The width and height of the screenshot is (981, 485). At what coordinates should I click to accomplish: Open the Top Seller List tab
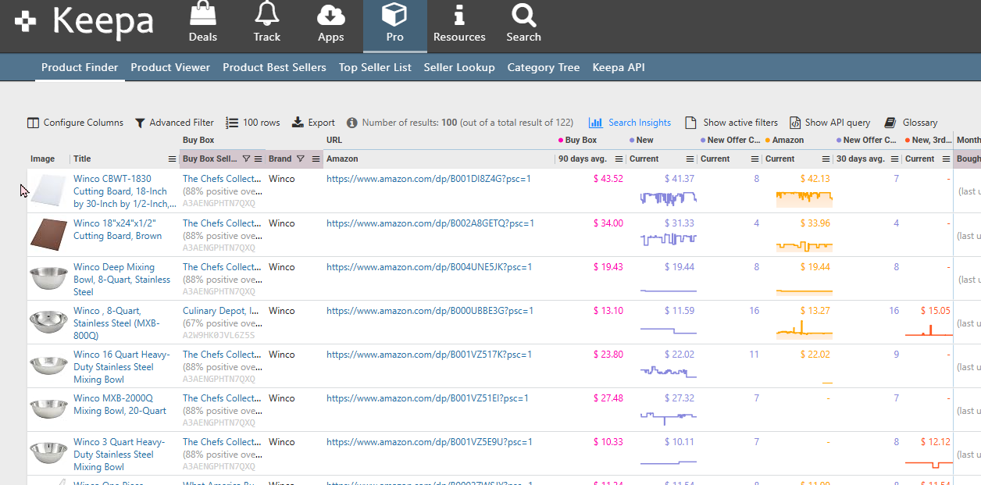click(x=375, y=67)
